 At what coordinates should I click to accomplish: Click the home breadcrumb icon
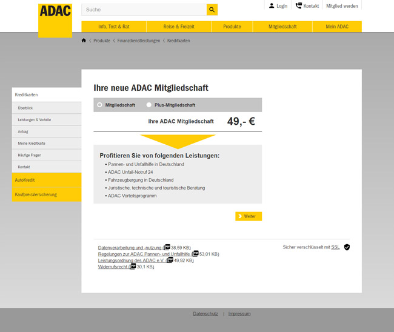[x=84, y=41]
